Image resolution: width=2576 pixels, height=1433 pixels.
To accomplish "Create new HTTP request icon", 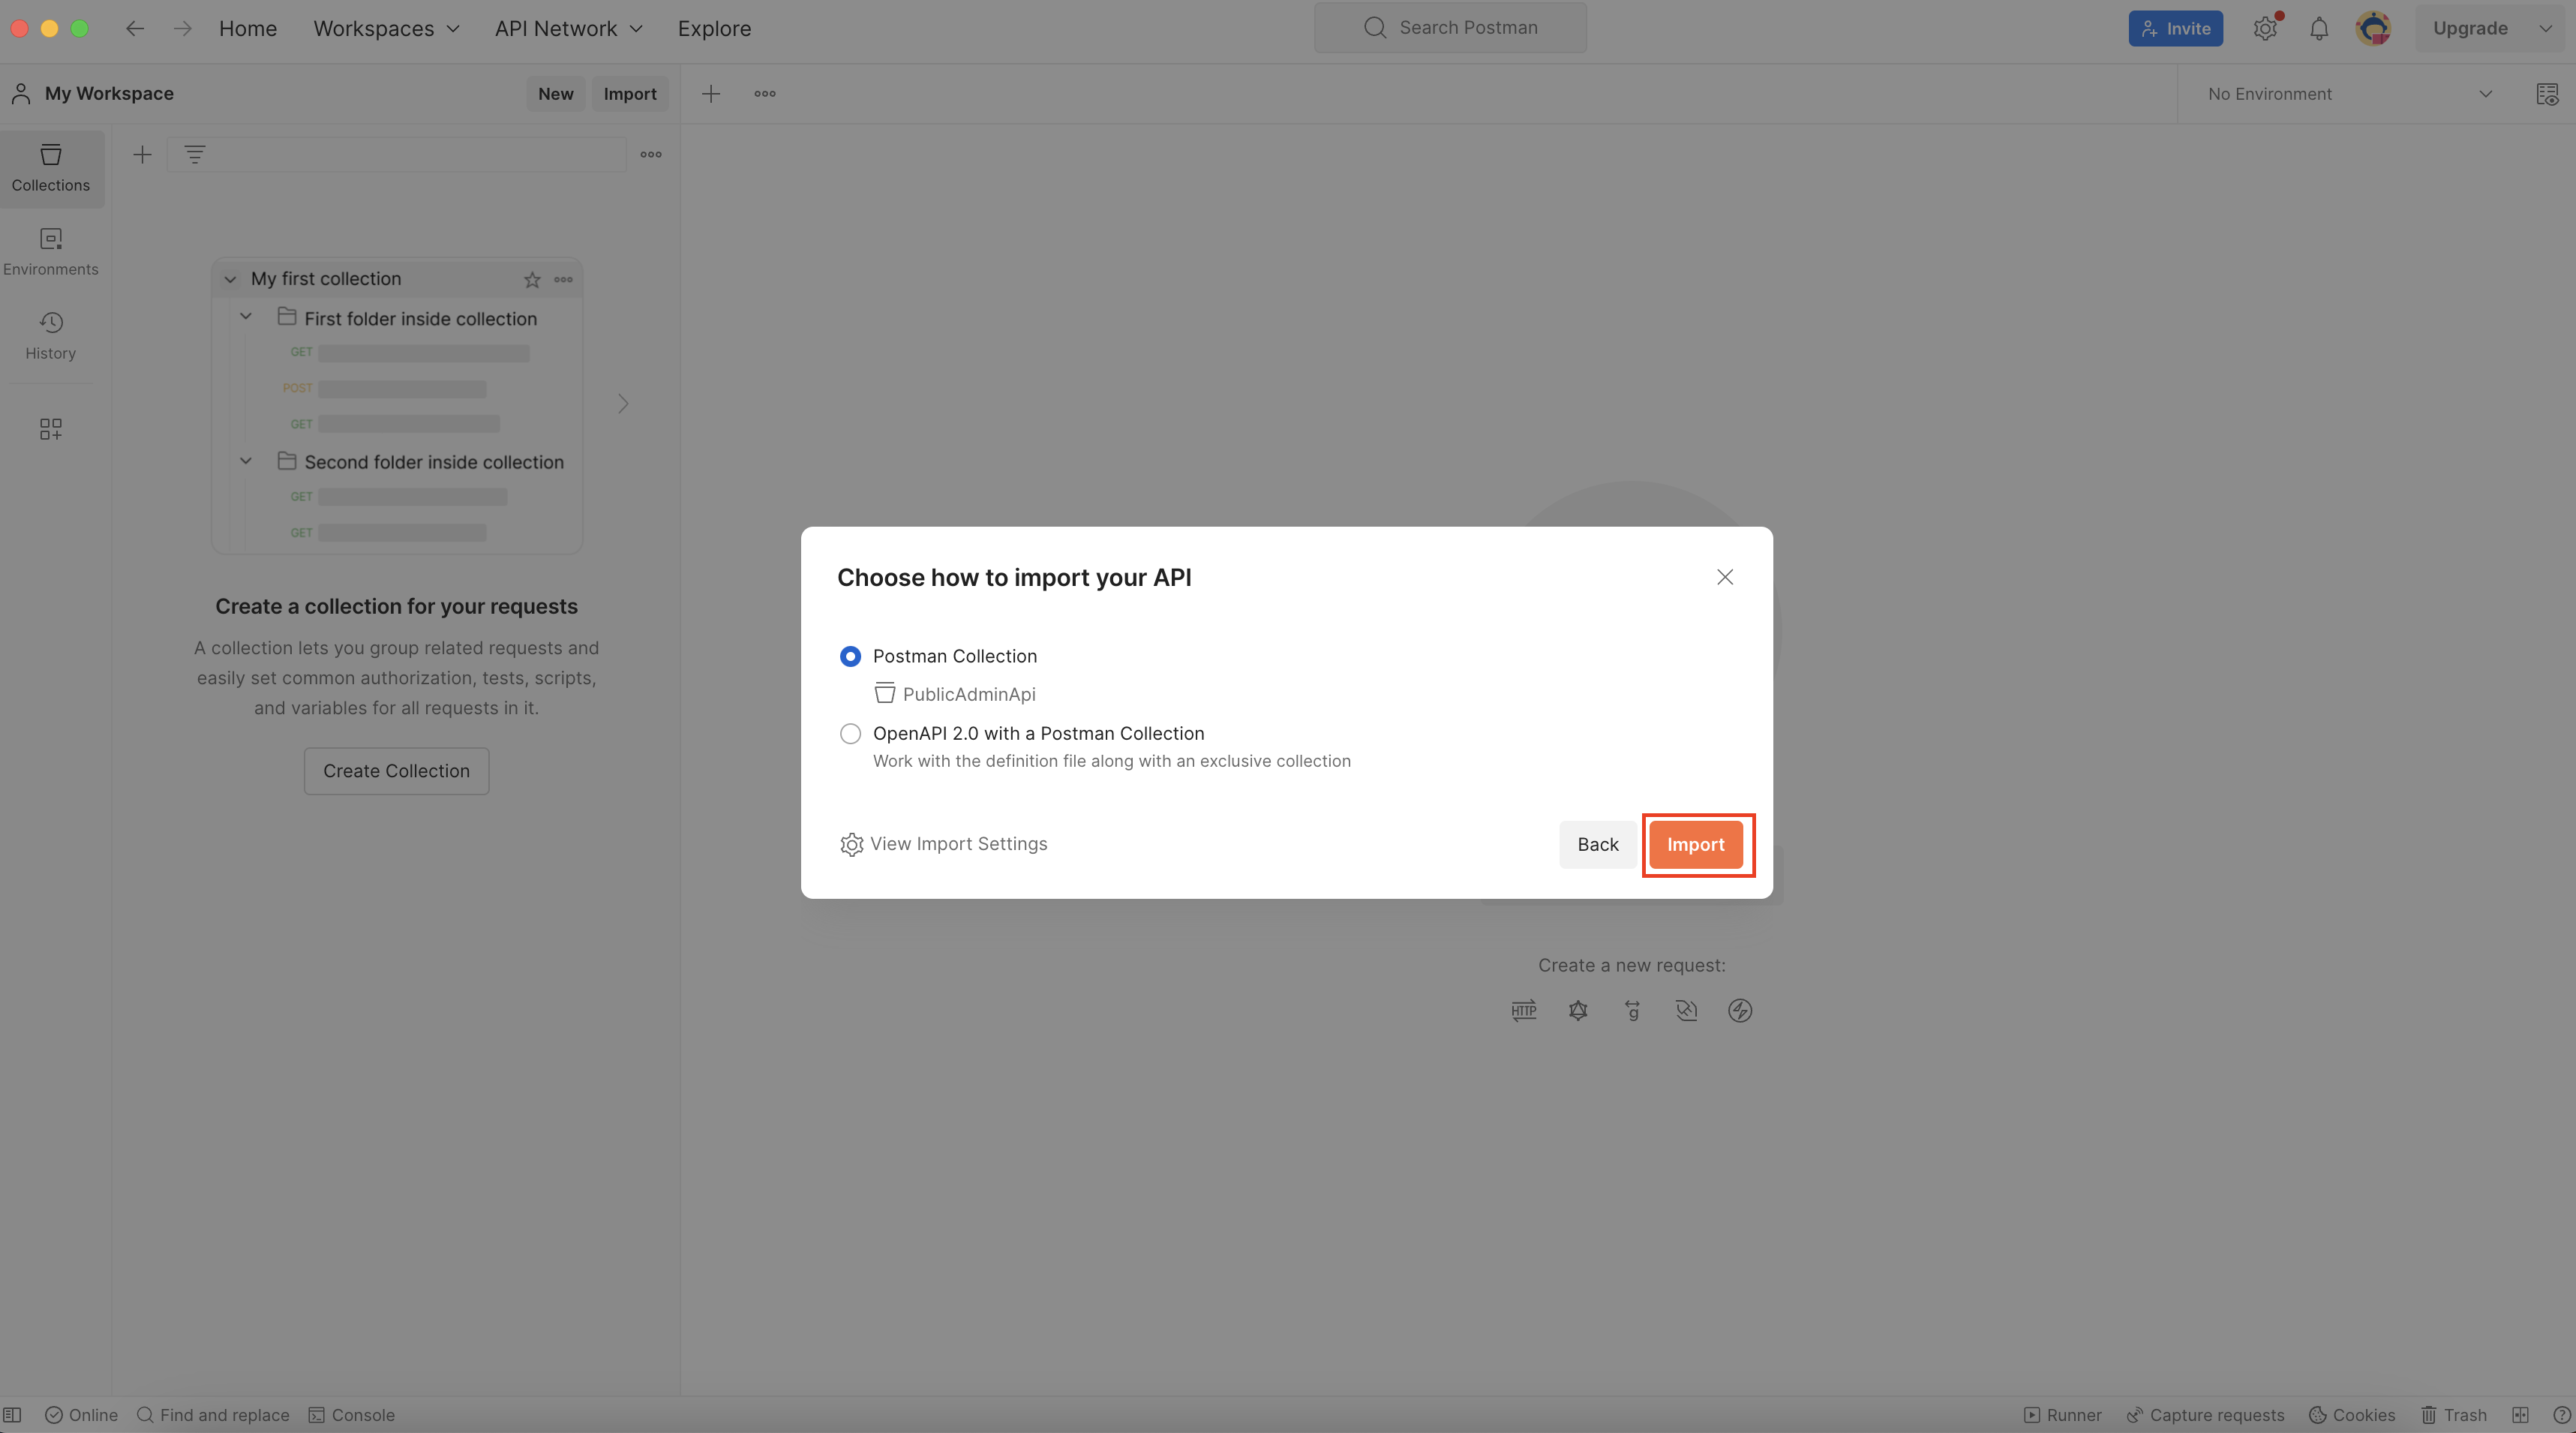I will tap(1523, 1010).
